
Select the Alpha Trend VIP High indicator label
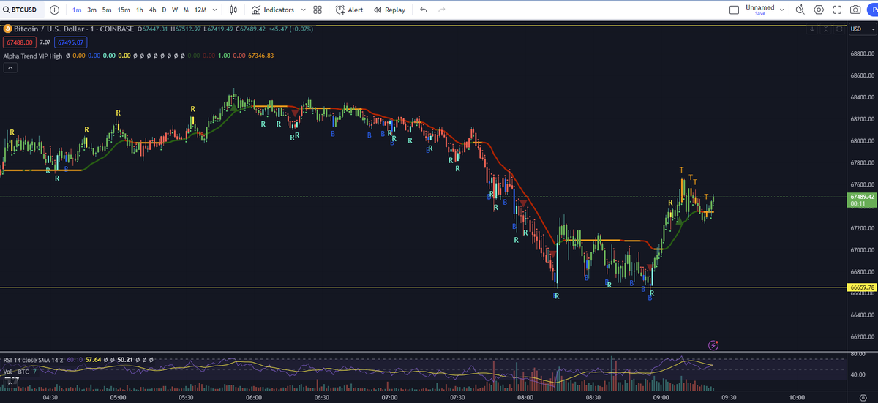(x=32, y=55)
